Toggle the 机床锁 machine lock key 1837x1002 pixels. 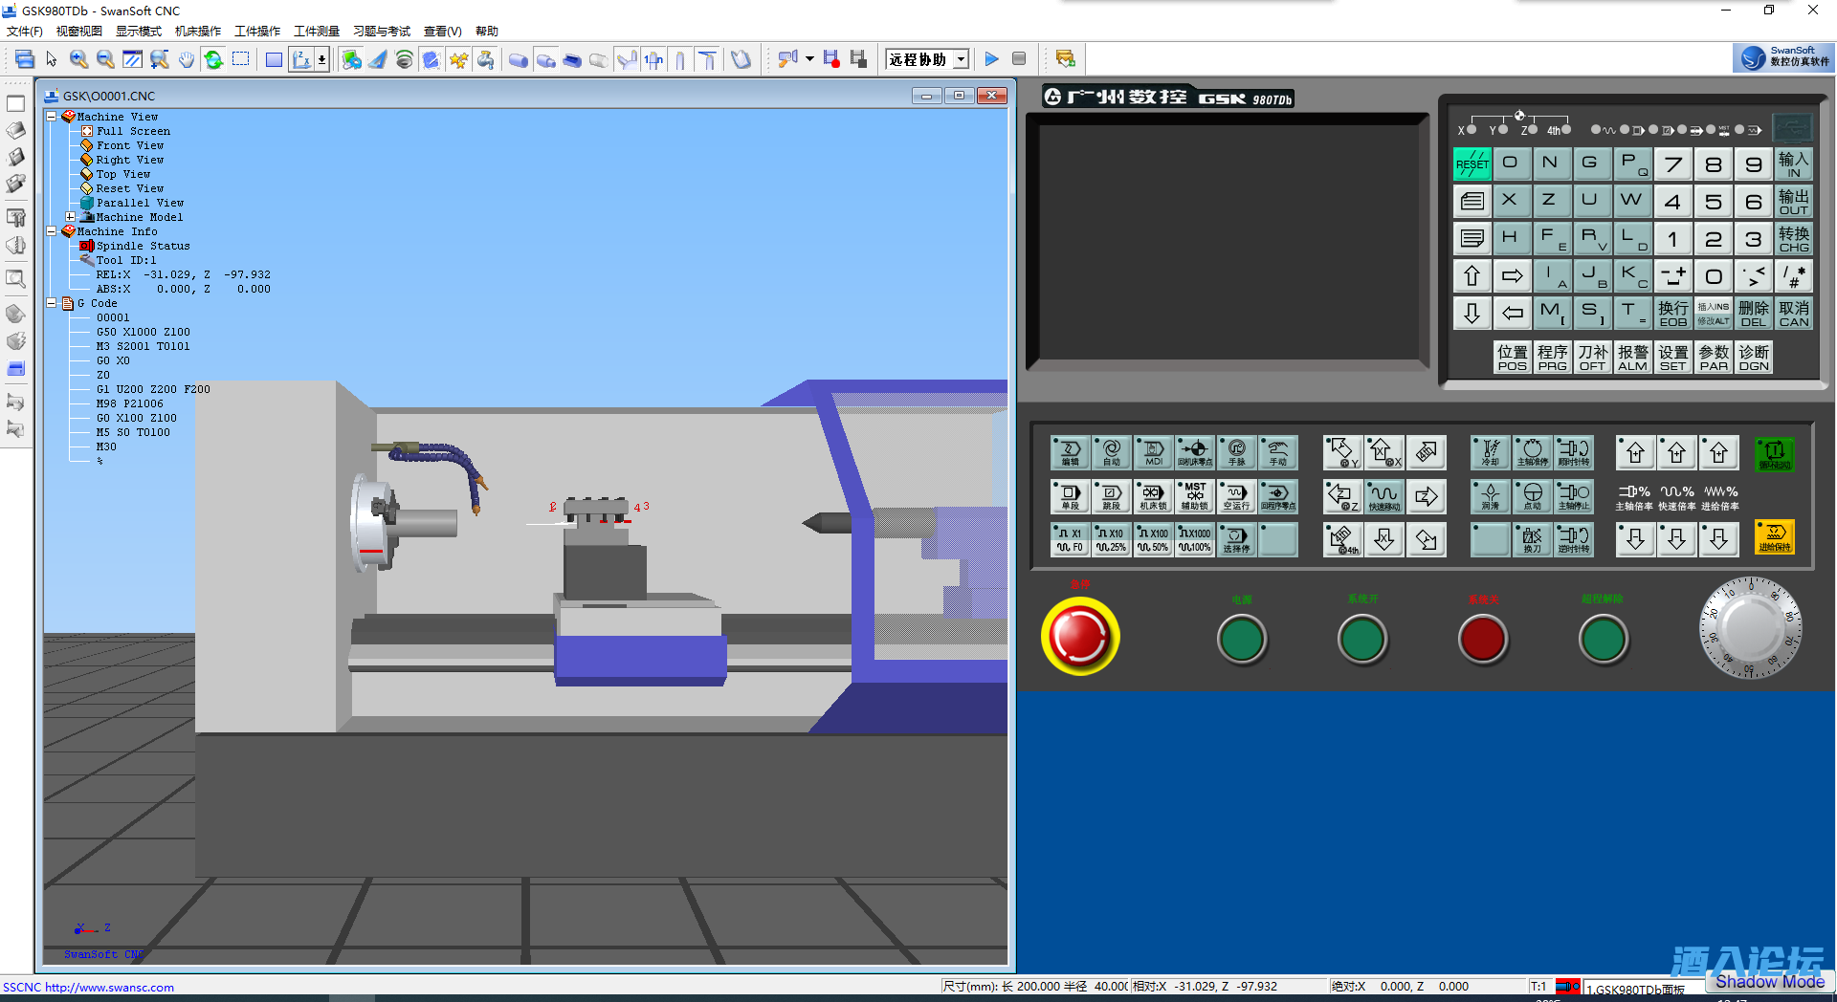click(1153, 496)
